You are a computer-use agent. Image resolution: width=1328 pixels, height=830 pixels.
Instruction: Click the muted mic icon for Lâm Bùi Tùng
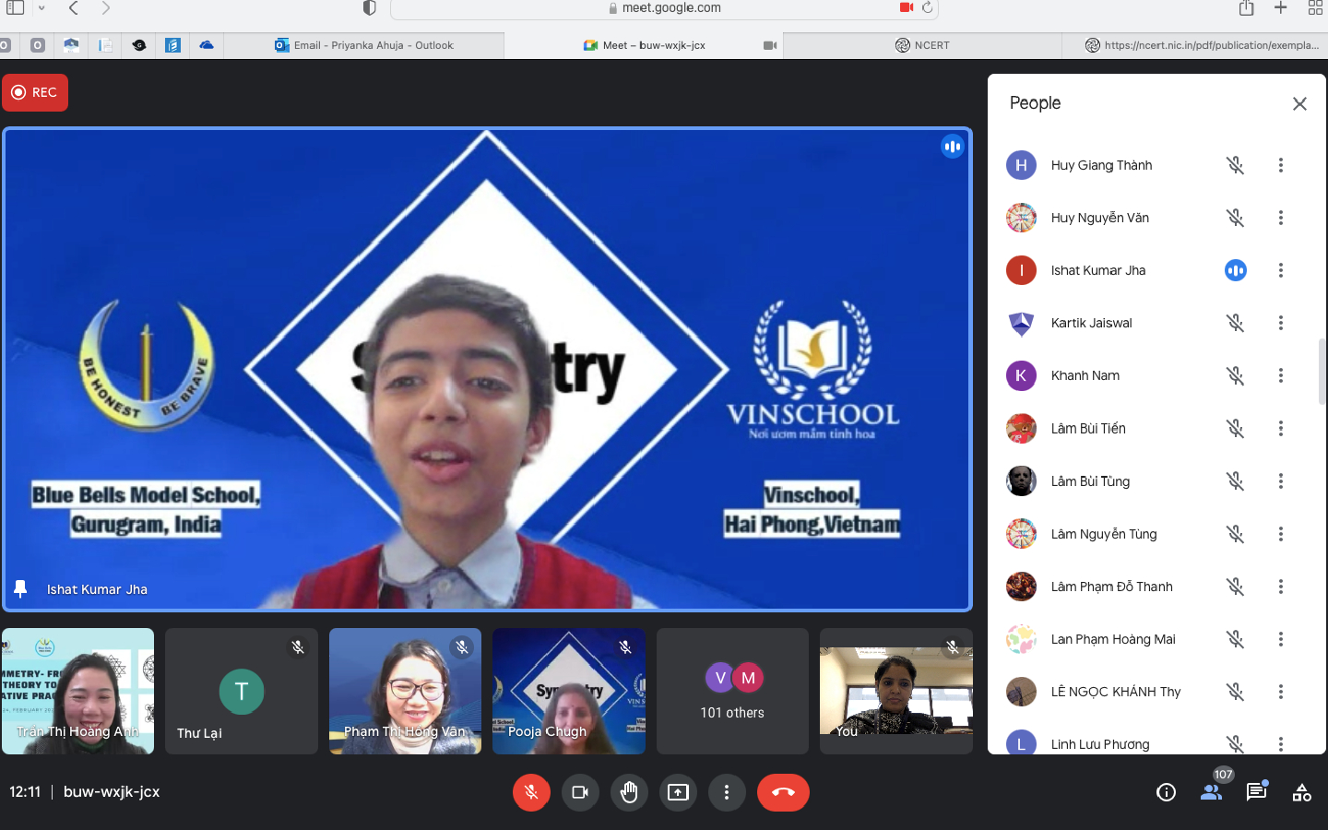(x=1235, y=481)
